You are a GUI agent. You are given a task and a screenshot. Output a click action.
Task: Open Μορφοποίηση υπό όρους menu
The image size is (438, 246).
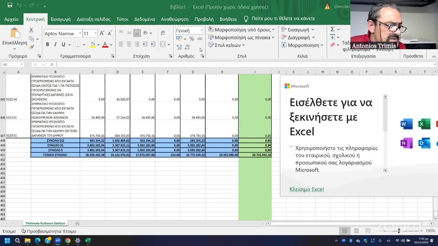point(242,30)
